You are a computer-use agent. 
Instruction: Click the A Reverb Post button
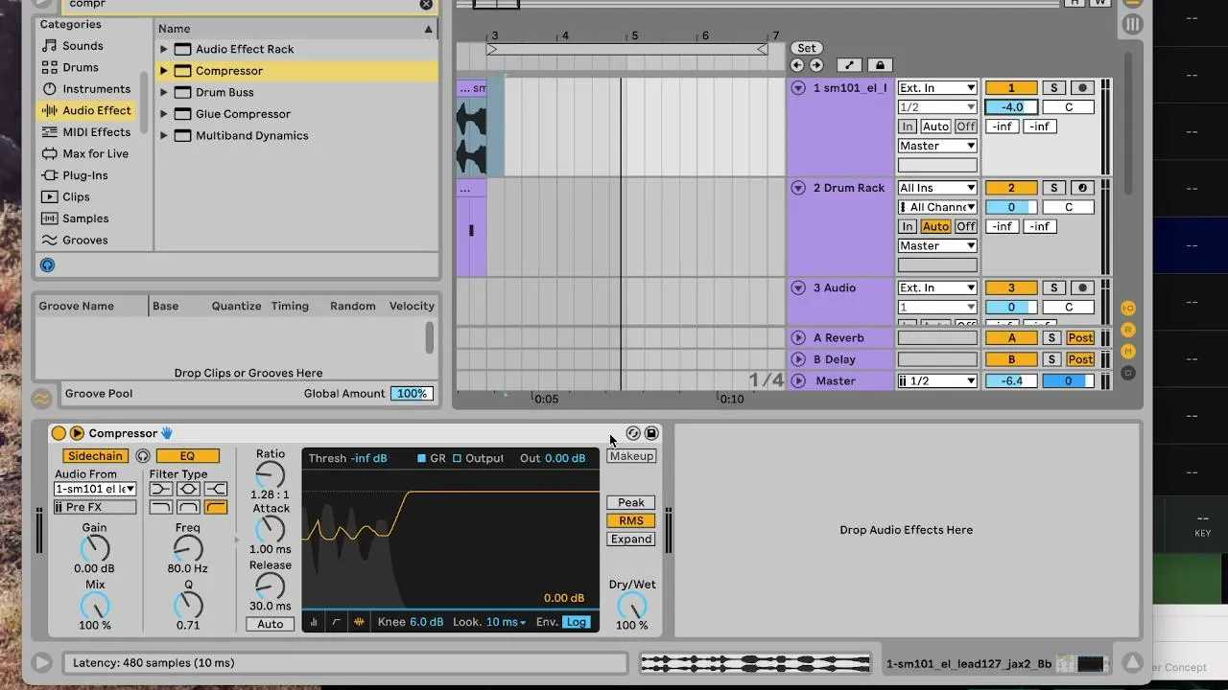tap(1080, 337)
